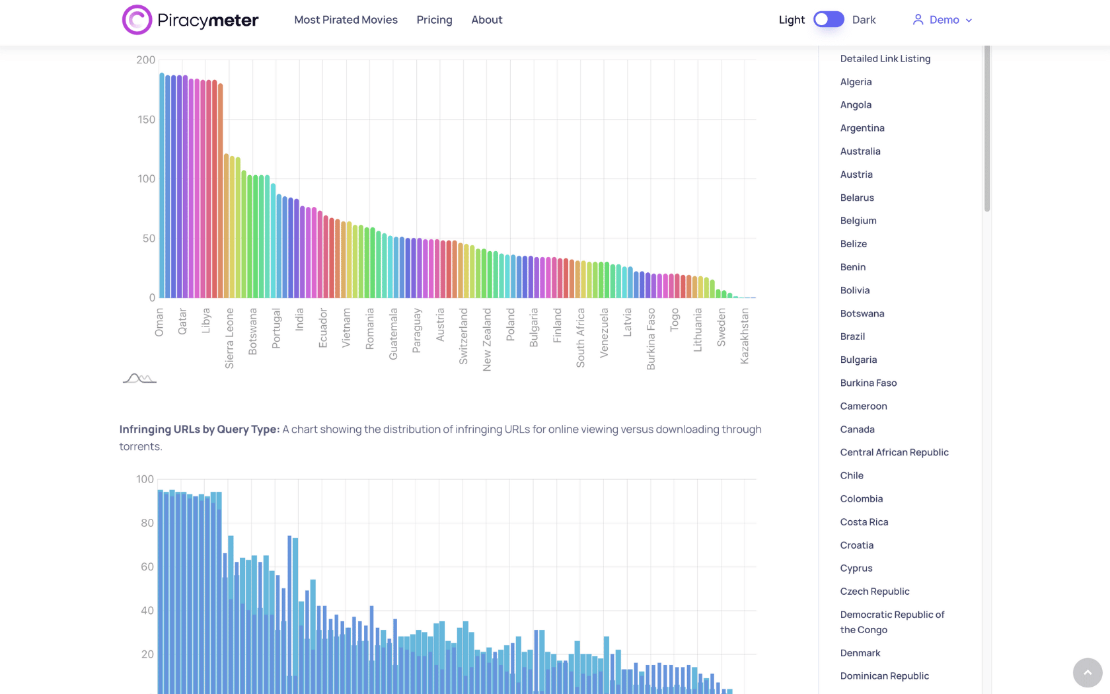
Task: Select Detailed Link Listing in sidebar
Action: [885, 59]
